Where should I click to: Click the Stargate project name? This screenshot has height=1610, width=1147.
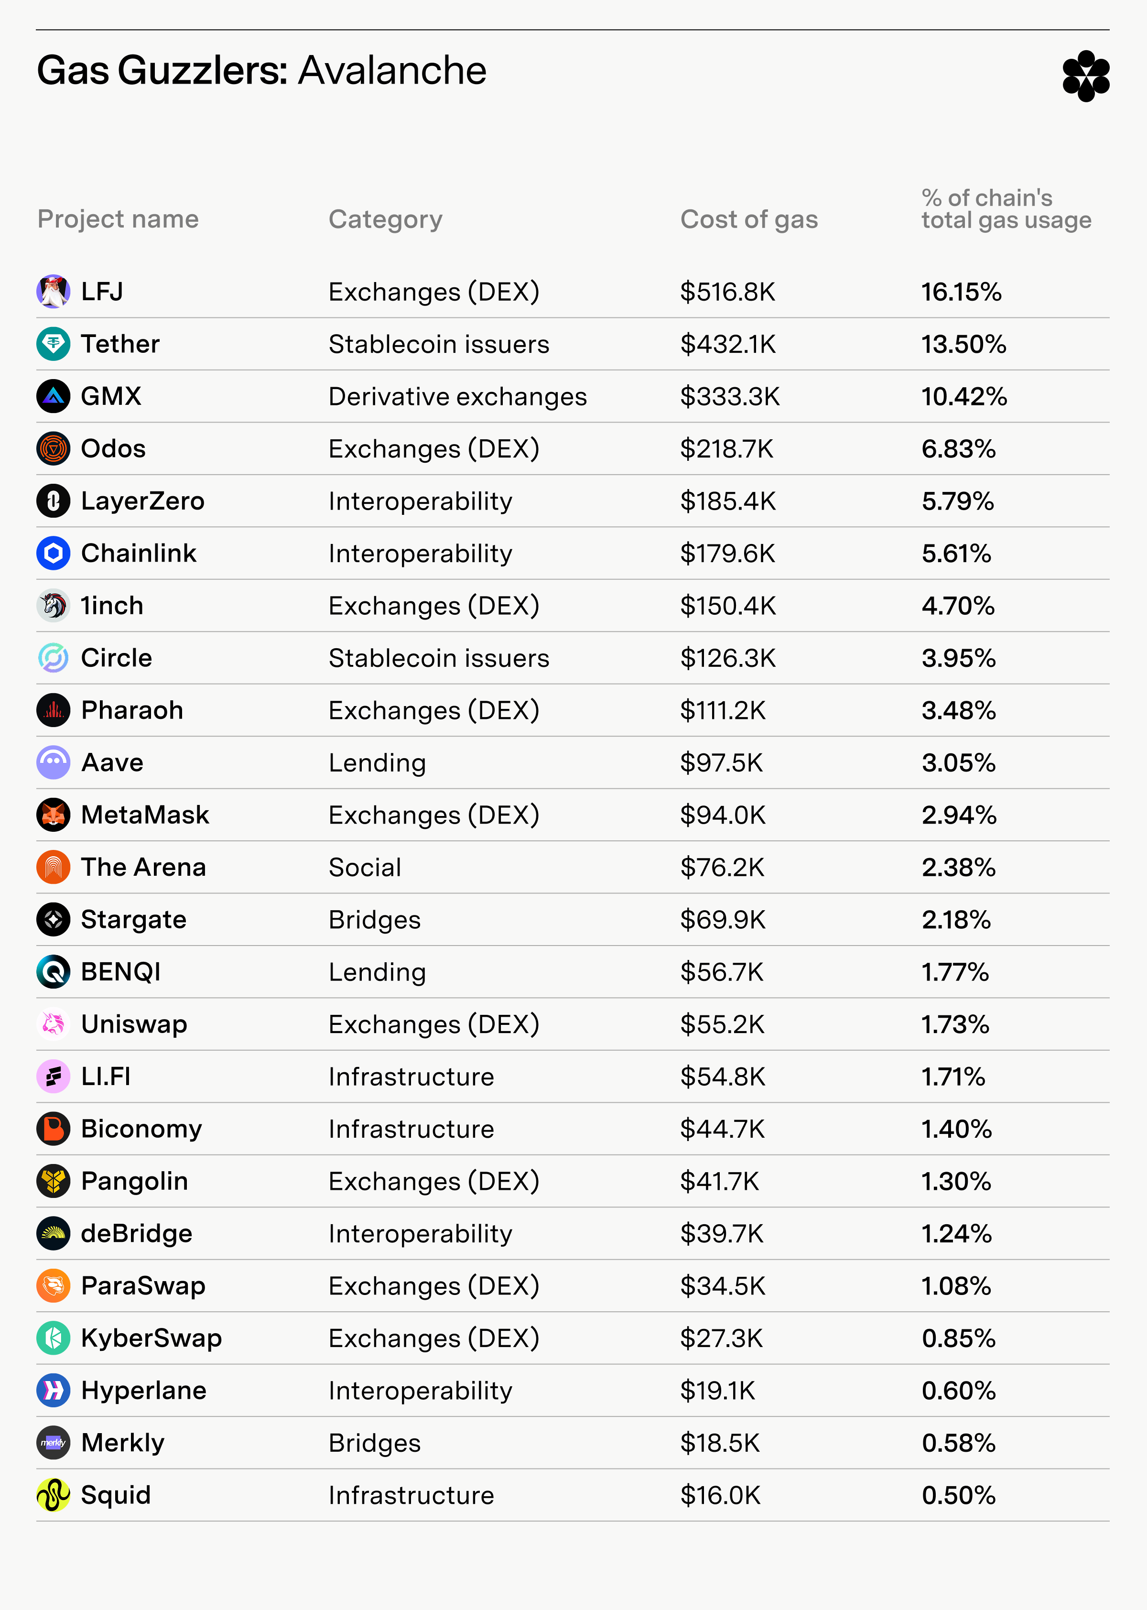133,920
